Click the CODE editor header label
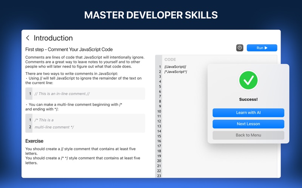302x188 pixels. click(x=170, y=59)
